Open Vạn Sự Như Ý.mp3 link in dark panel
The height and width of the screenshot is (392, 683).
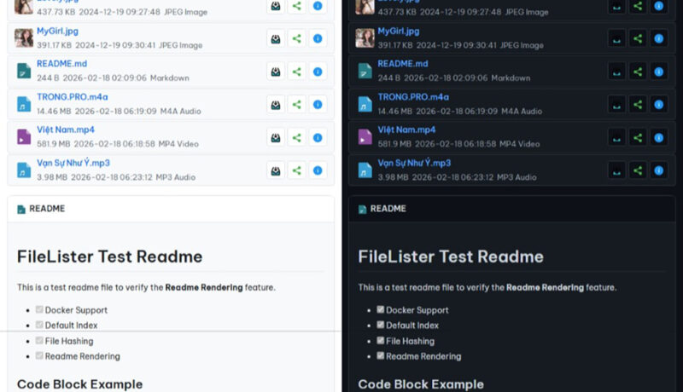(x=414, y=163)
